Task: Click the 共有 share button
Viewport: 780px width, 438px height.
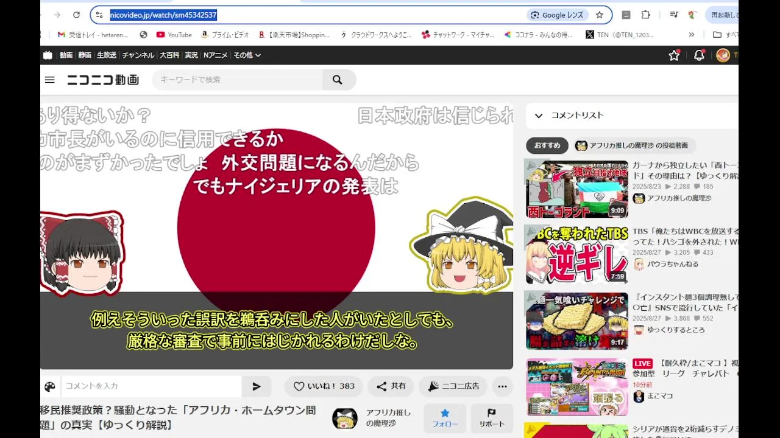Action: point(391,386)
